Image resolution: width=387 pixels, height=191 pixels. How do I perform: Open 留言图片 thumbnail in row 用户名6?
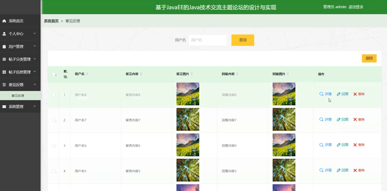click(188, 145)
